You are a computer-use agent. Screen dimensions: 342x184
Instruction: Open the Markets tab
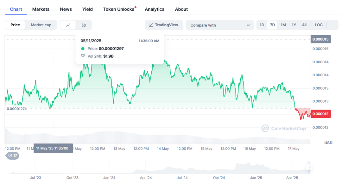click(41, 9)
